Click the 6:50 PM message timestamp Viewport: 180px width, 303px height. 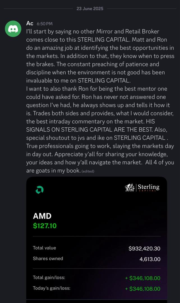tap(45, 24)
